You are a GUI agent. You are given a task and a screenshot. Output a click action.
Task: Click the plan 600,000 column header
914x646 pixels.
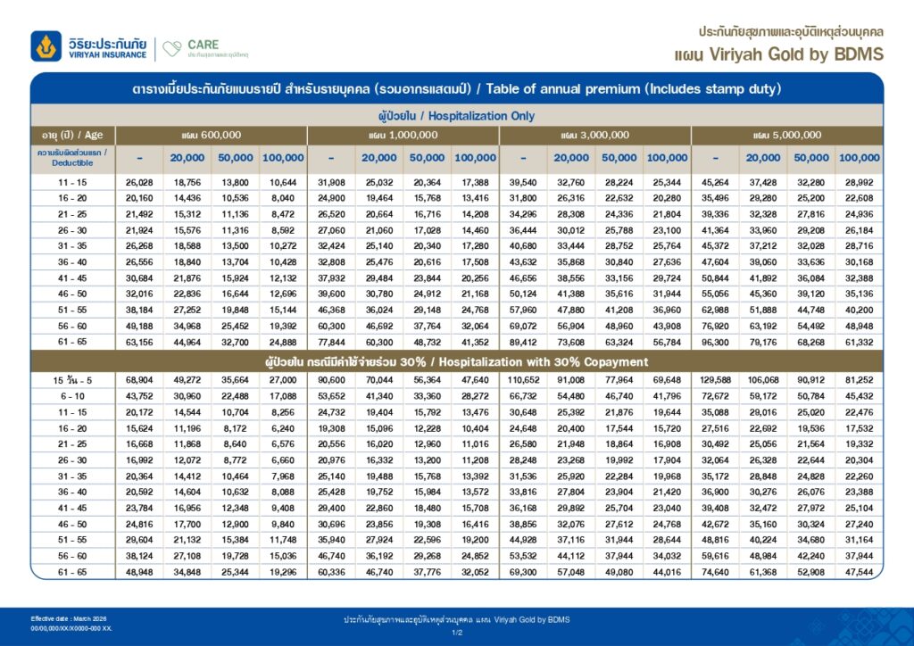pos(211,135)
